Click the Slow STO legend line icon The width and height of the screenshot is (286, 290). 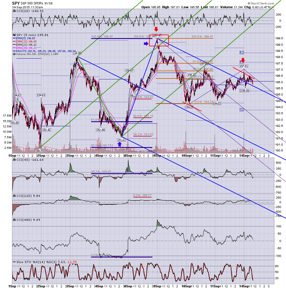coord(14,262)
